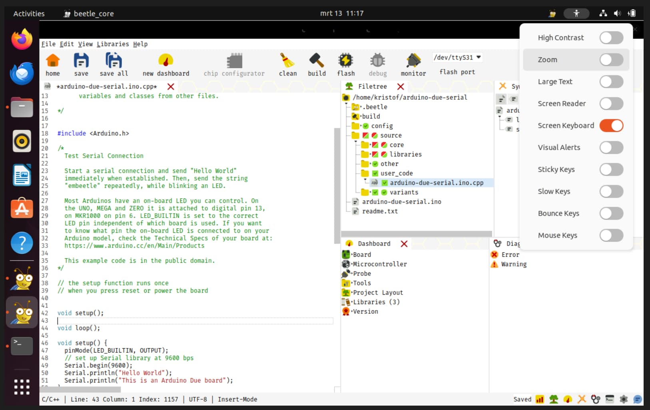The height and width of the screenshot is (410, 650).
Task: Select readme.txt in the Filetree
Action: tap(379, 211)
